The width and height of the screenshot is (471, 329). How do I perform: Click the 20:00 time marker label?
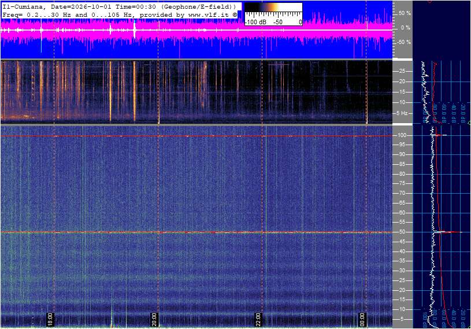click(x=154, y=319)
